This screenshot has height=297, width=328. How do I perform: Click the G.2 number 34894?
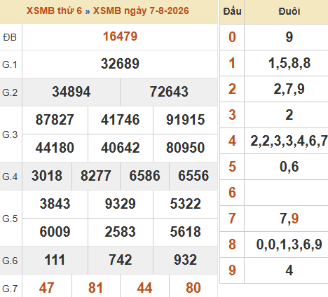(x=71, y=92)
